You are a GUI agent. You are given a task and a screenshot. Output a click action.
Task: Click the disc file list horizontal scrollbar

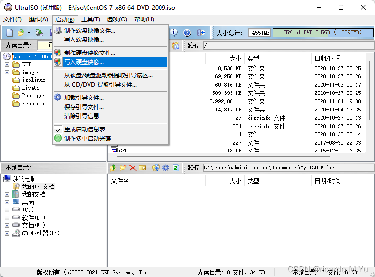coord(223,157)
